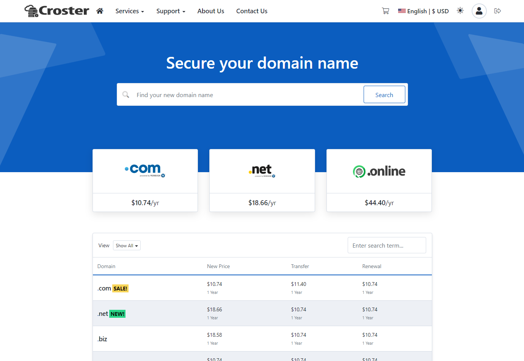Screen dimensions: 524x361
Task: Click the .com SALE! table row
Action: click(x=262, y=288)
